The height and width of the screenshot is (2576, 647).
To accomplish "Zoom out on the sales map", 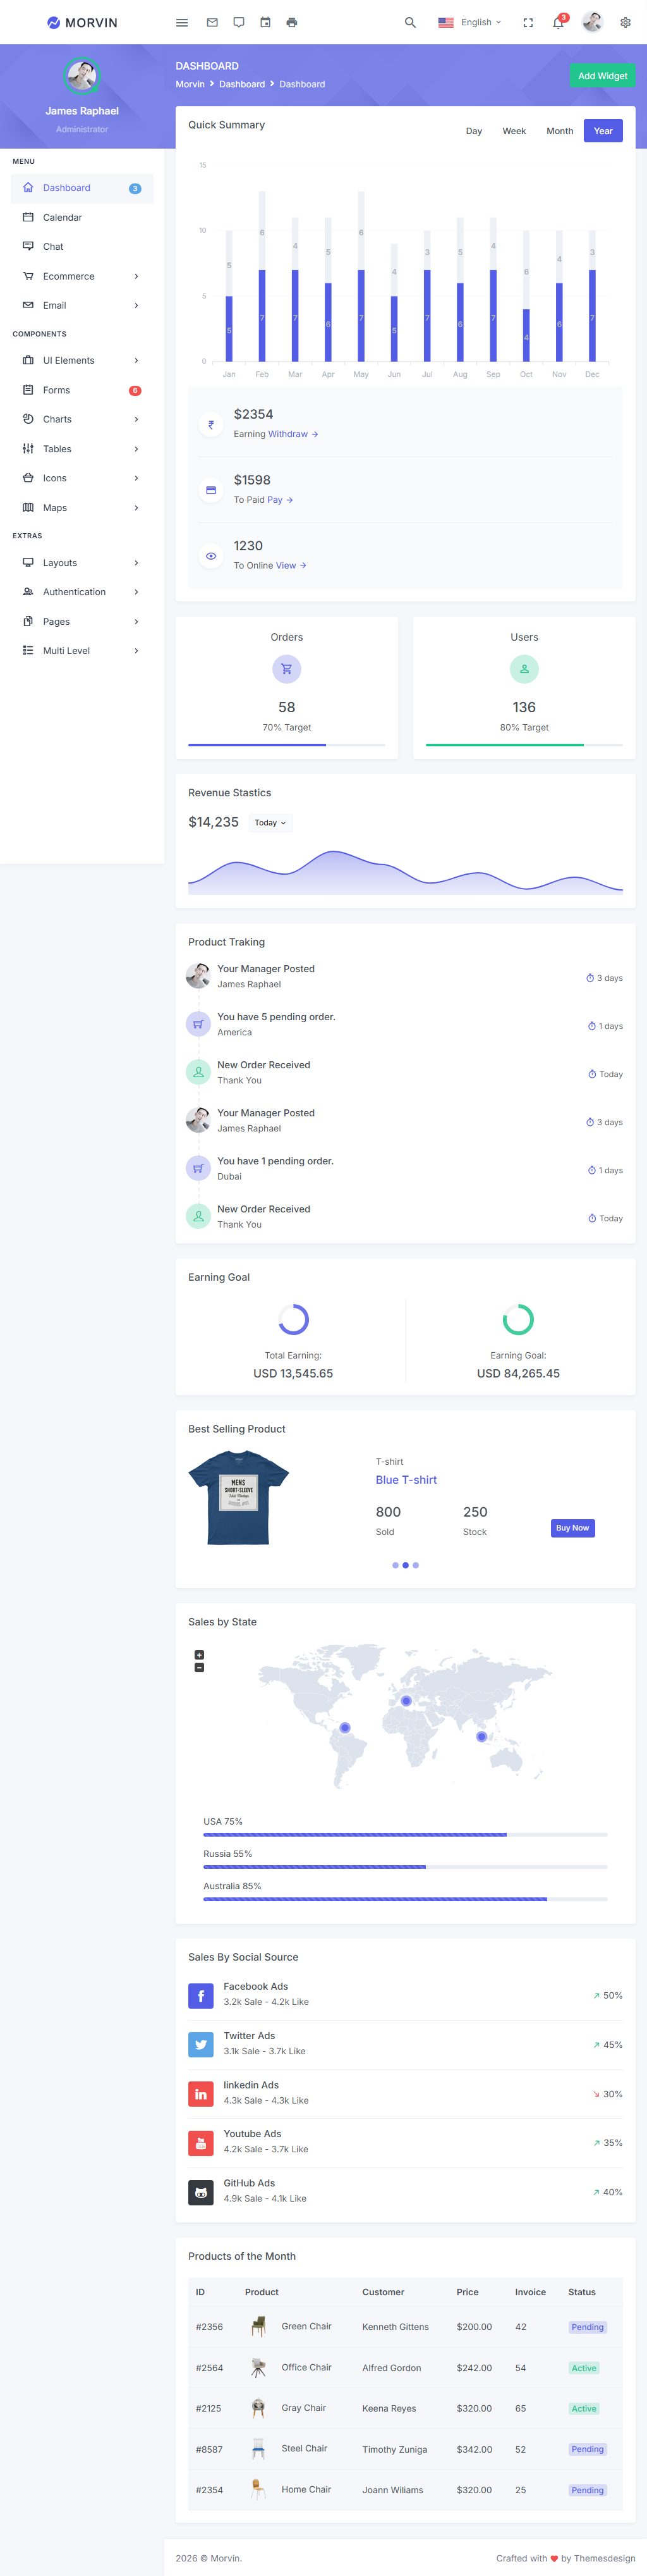I will 200,1668.
